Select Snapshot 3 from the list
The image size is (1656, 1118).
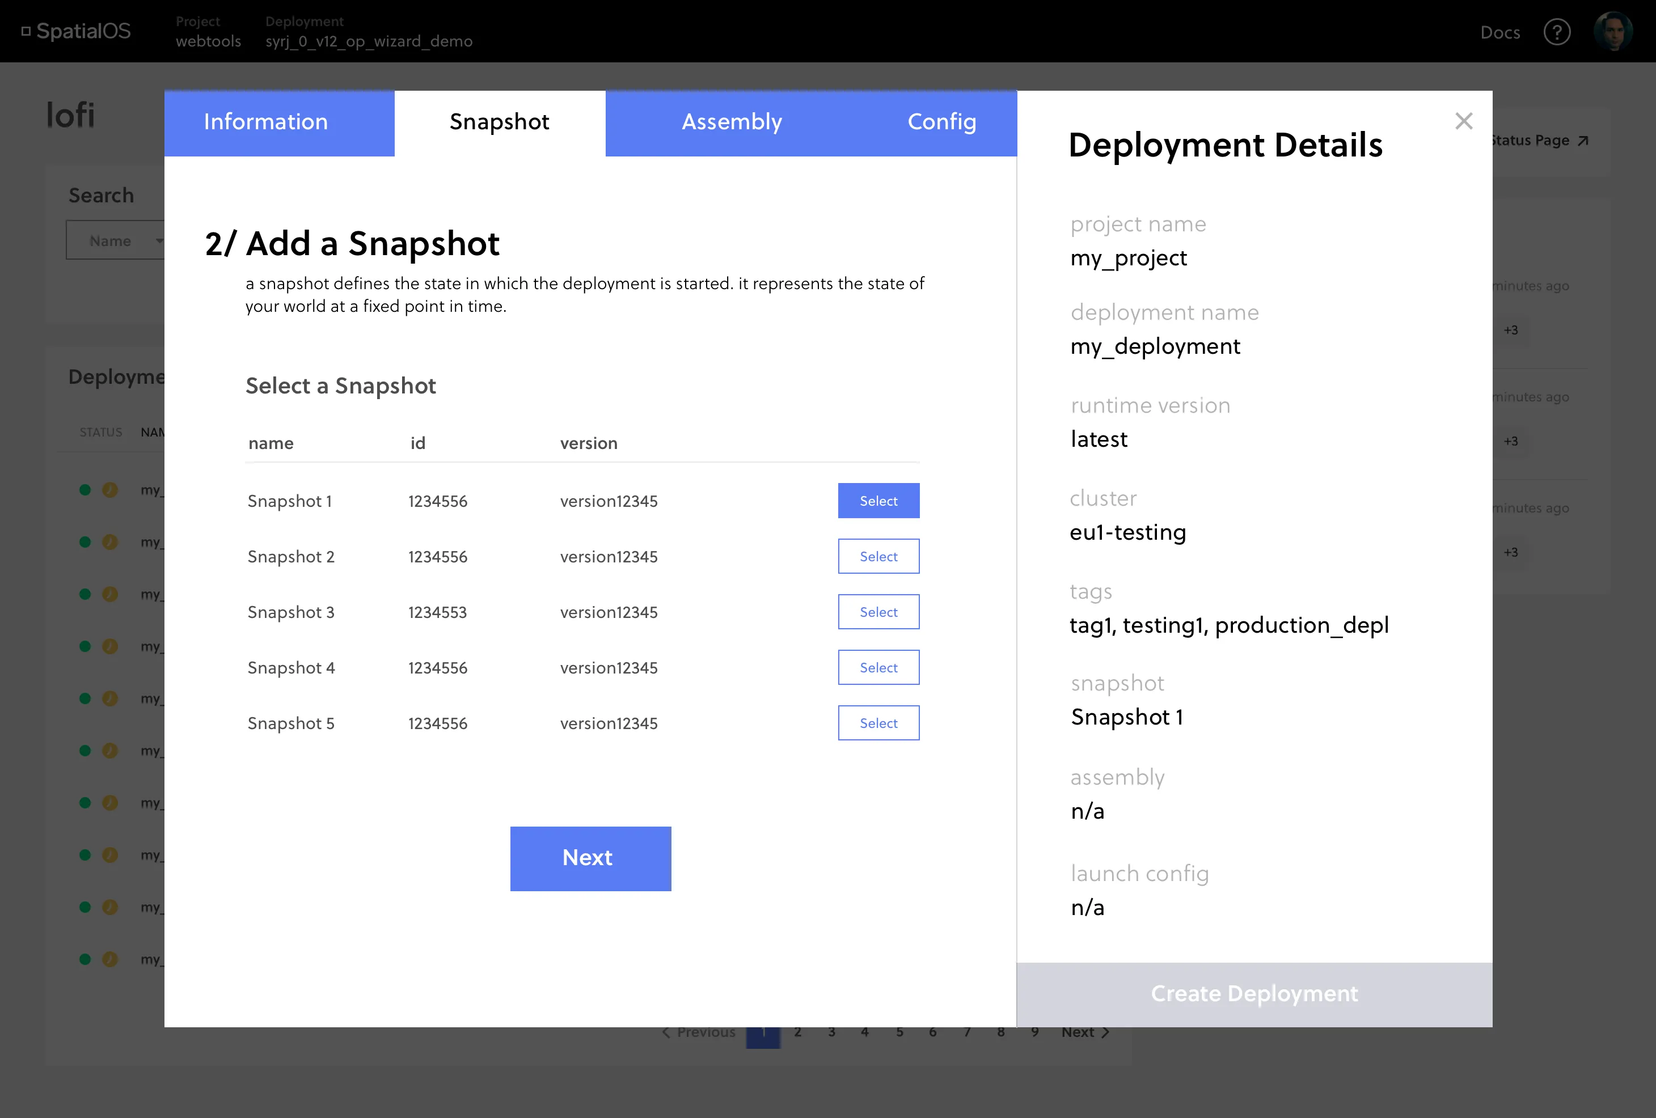(878, 611)
